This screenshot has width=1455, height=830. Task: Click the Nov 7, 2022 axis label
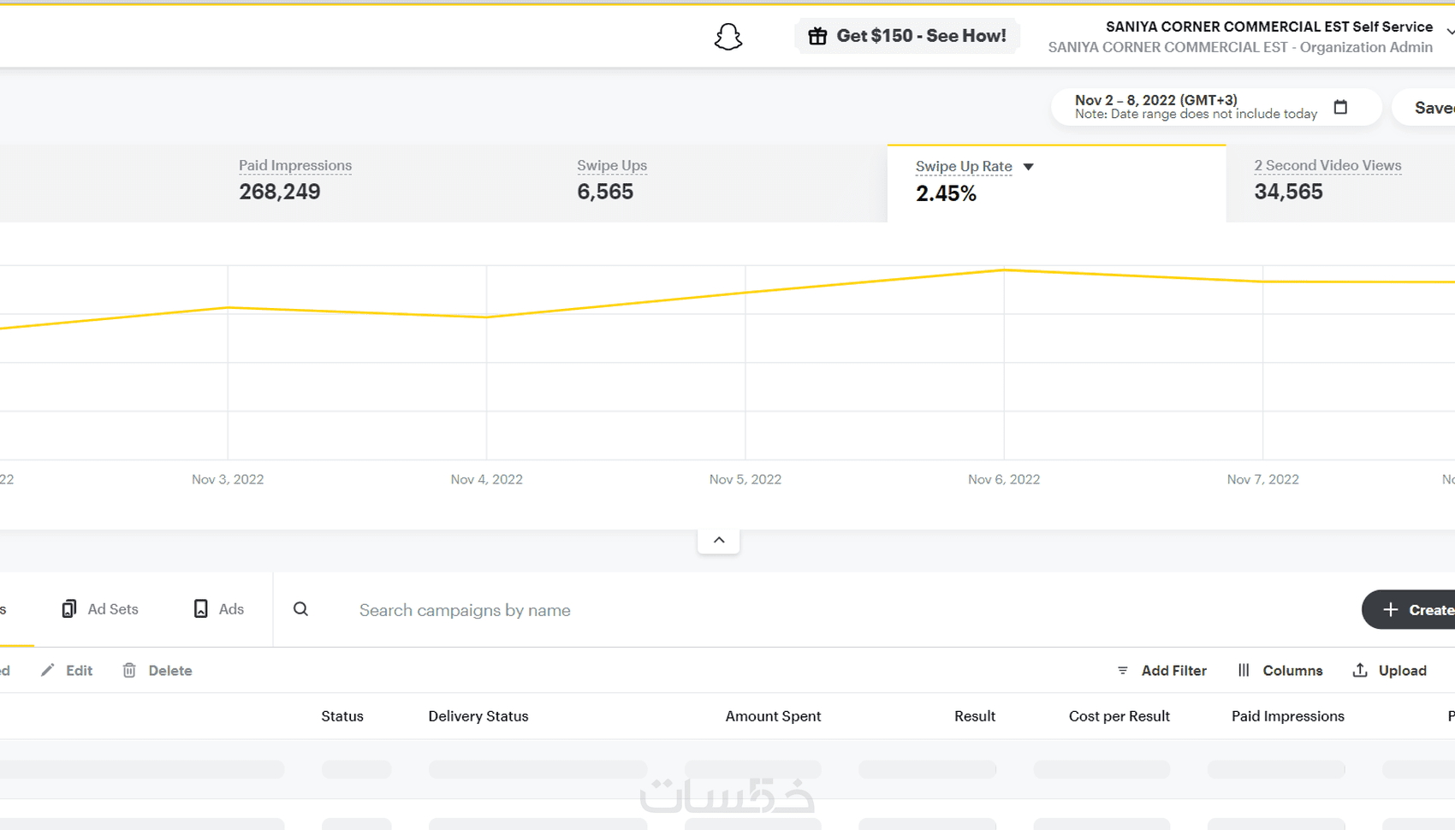pyautogui.click(x=1262, y=479)
